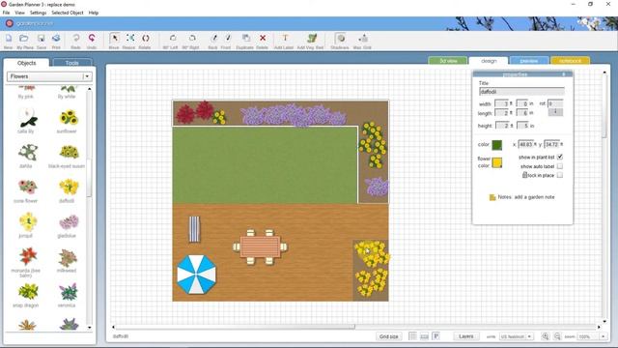Click the Undo arrow icon

(x=92, y=39)
